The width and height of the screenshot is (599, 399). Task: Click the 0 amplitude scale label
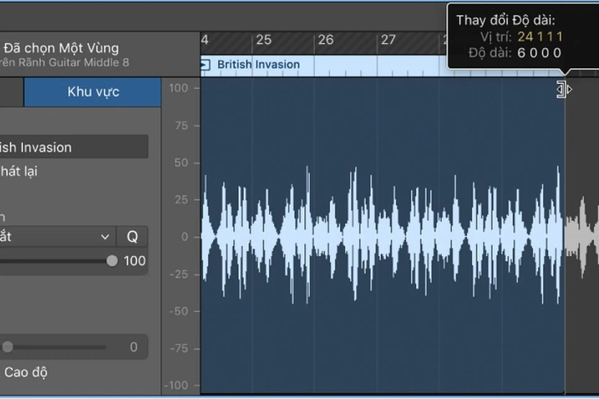click(185, 237)
